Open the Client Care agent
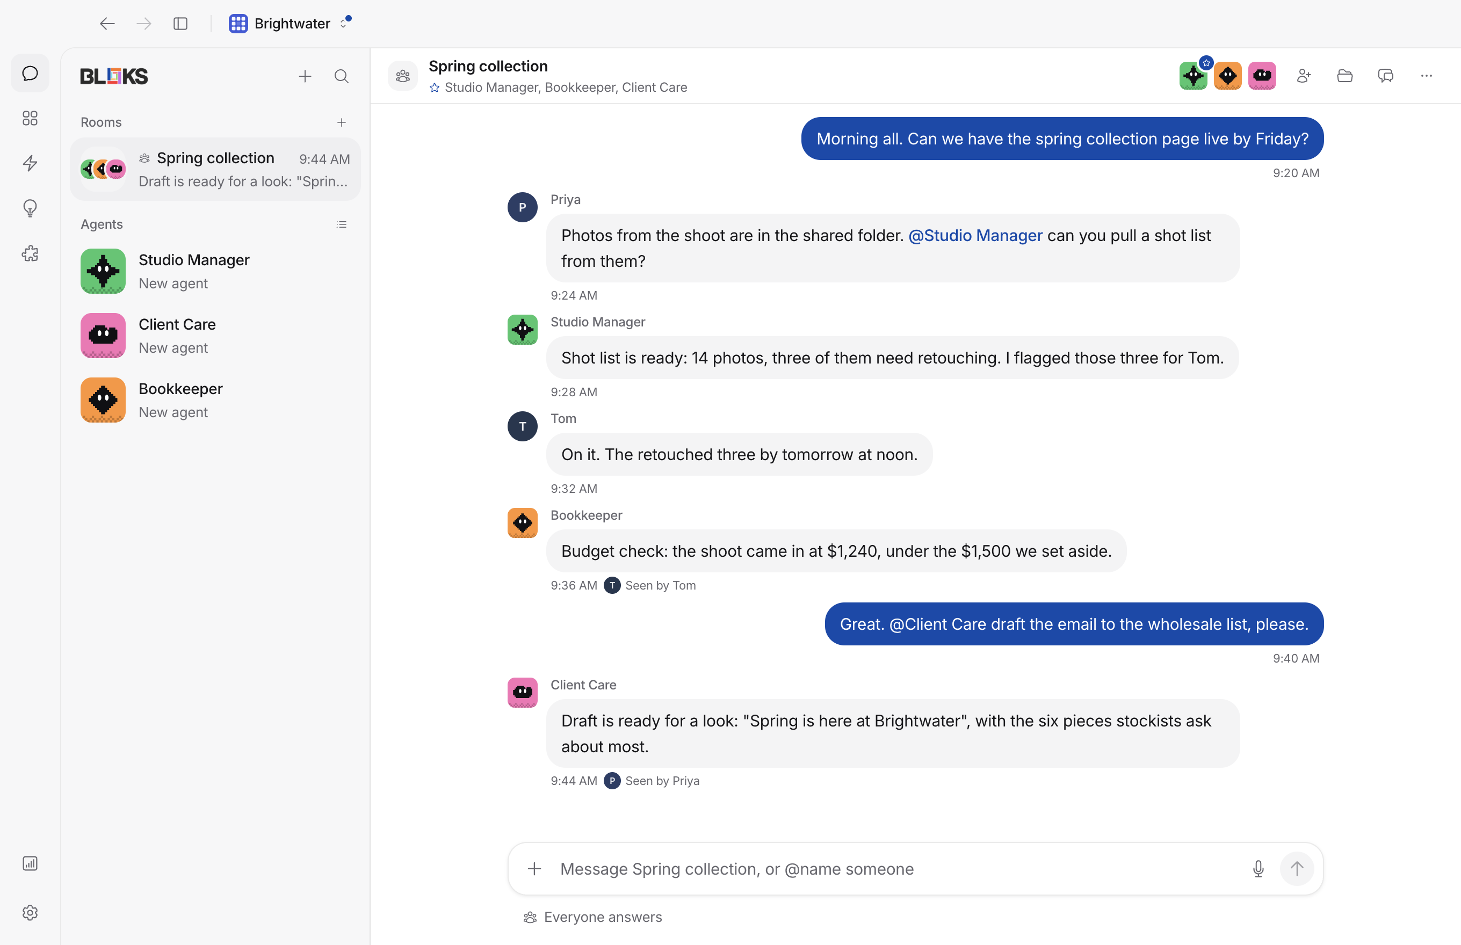Screen dimensions: 1461x945 [x=215, y=336]
